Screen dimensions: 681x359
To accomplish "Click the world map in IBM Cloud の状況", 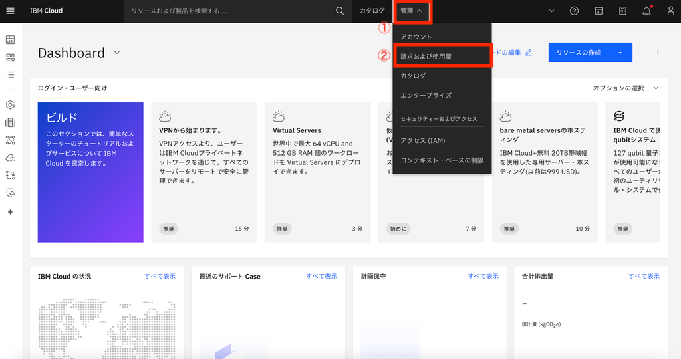I will [x=106, y=328].
